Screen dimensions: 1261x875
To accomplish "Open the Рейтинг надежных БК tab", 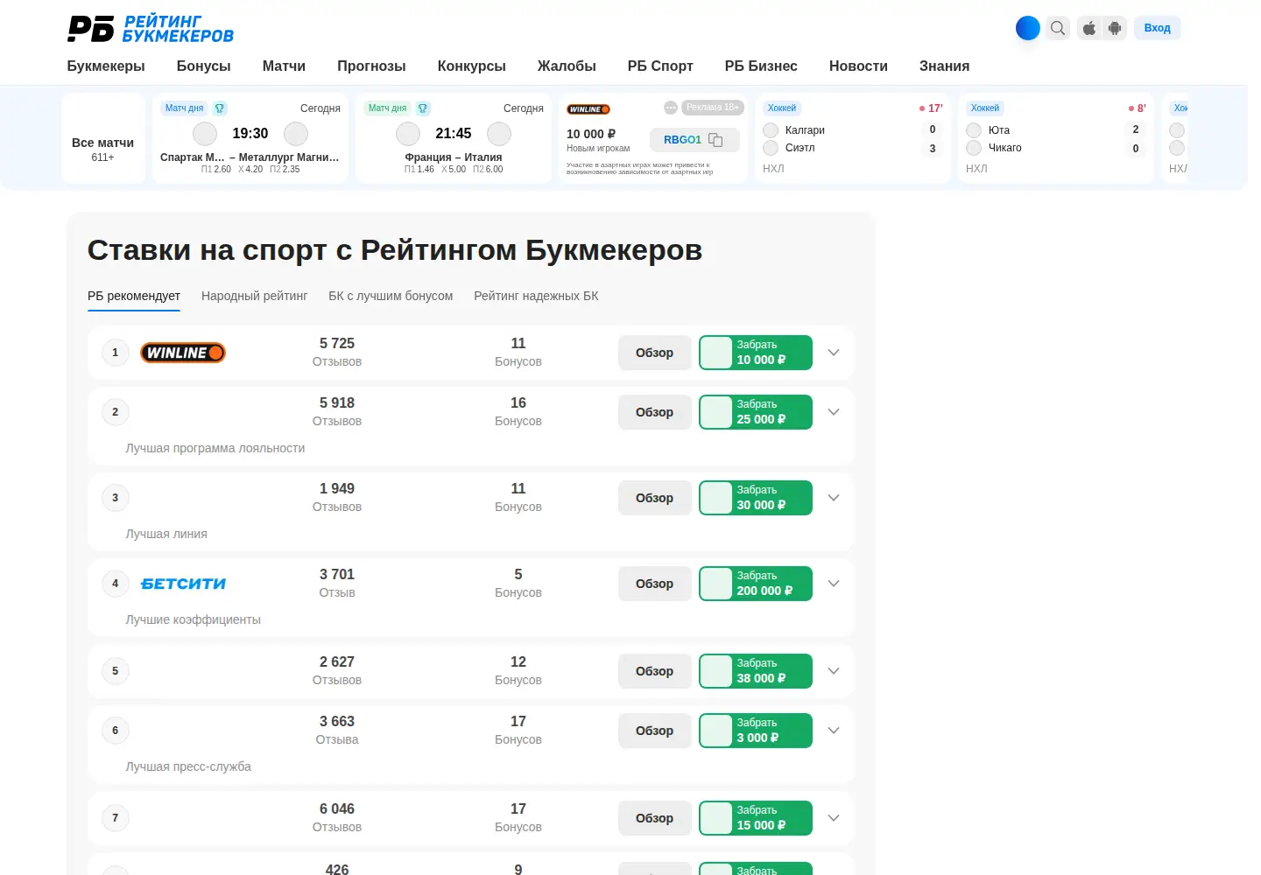I will coord(536,296).
